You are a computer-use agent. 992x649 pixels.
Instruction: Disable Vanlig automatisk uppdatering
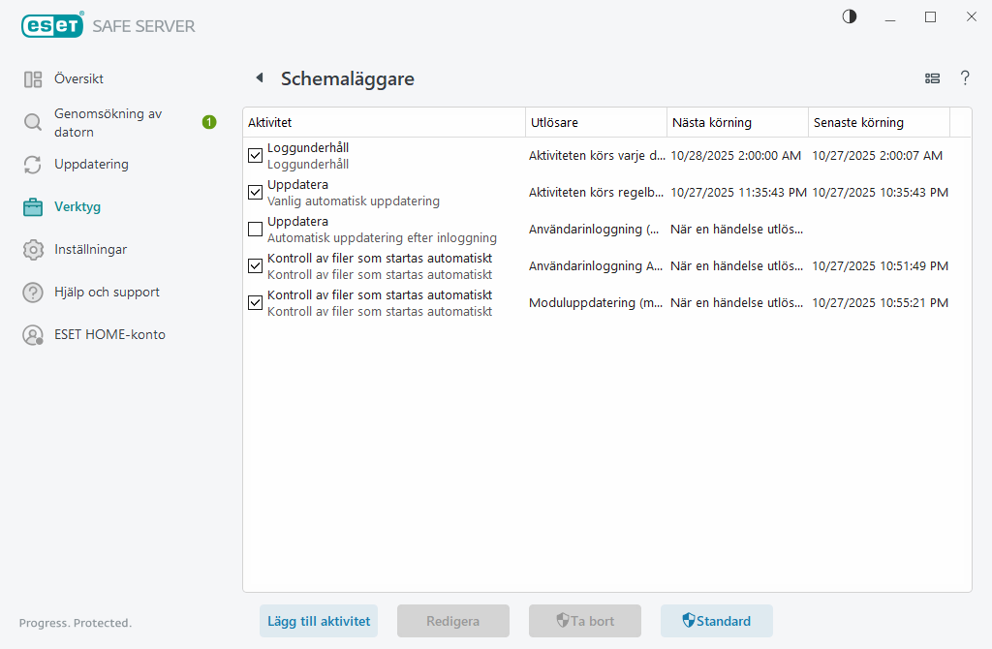coord(255,192)
